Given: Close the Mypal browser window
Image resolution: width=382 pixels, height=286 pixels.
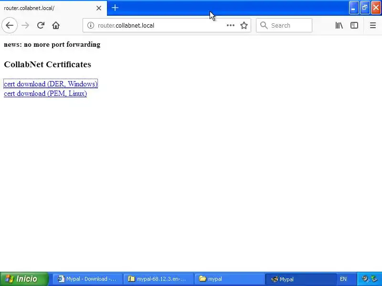Looking at the screenshot, I should tap(376, 8).
